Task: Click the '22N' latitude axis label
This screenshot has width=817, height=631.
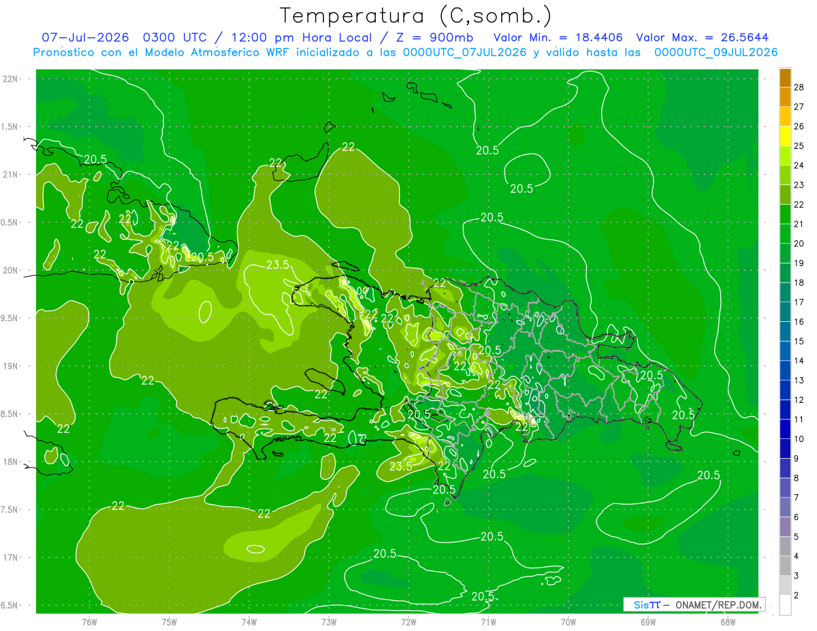Action: pyautogui.click(x=11, y=79)
